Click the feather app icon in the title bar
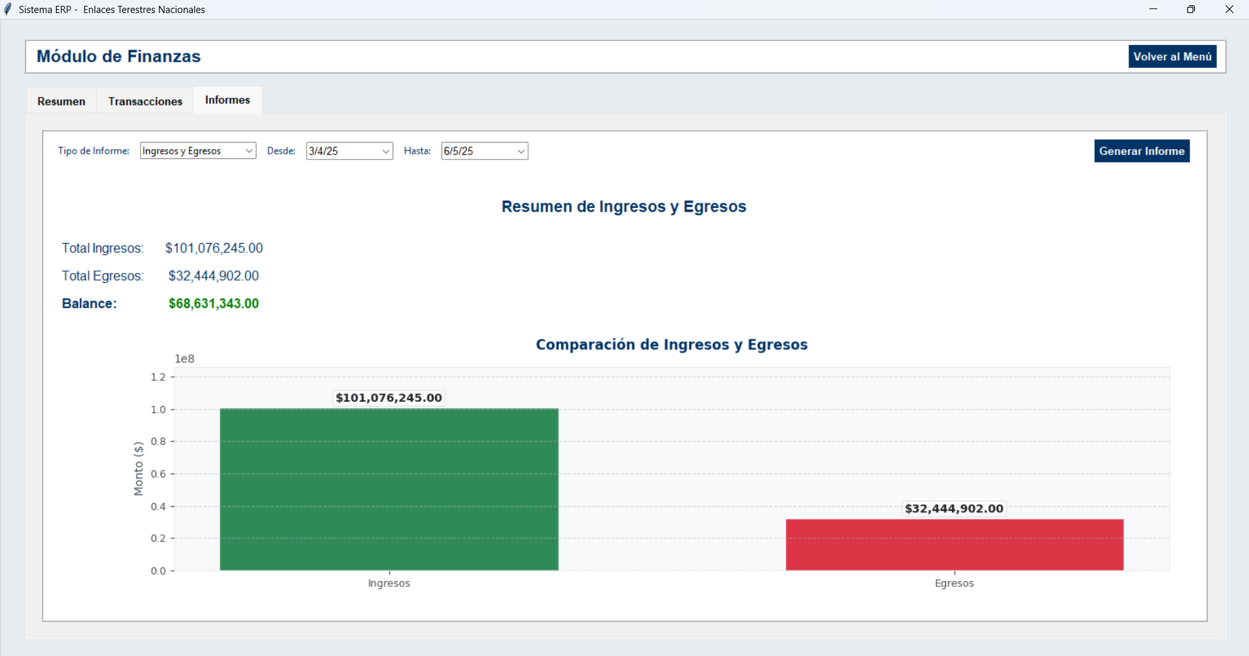Screen dimensions: 1249x656 [8, 9]
